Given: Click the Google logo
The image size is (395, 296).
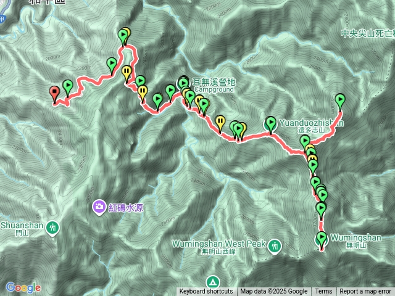Looking at the screenshot, I should click(23, 288).
